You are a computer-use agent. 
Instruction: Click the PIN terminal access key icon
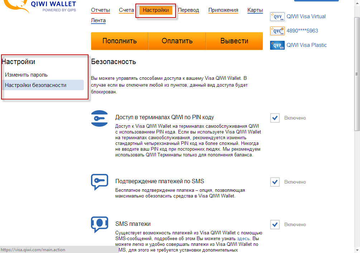(x=99, y=118)
